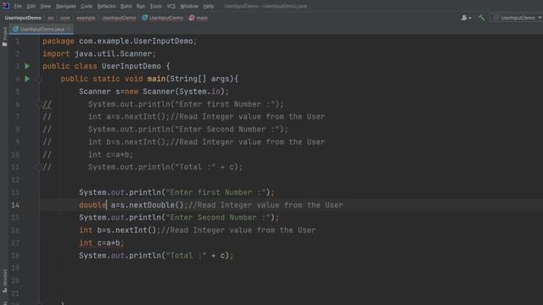Click the trailing comment on line 16
Image resolution: width=543 pixels, height=305 pixels.
(238, 230)
